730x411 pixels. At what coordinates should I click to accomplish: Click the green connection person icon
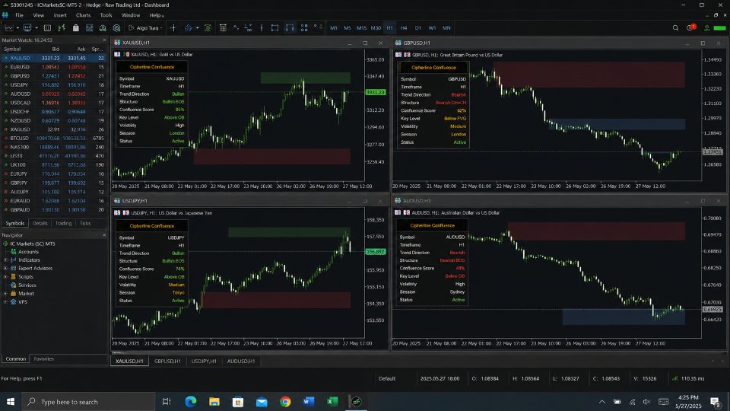[x=706, y=28]
